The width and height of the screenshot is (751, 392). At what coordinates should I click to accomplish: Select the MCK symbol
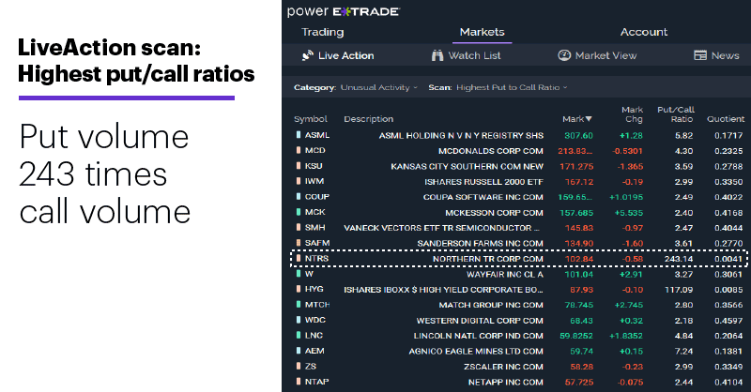pos(315,212)
